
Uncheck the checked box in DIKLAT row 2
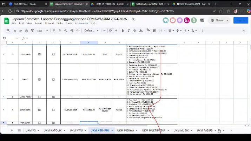tap(39, 79)
